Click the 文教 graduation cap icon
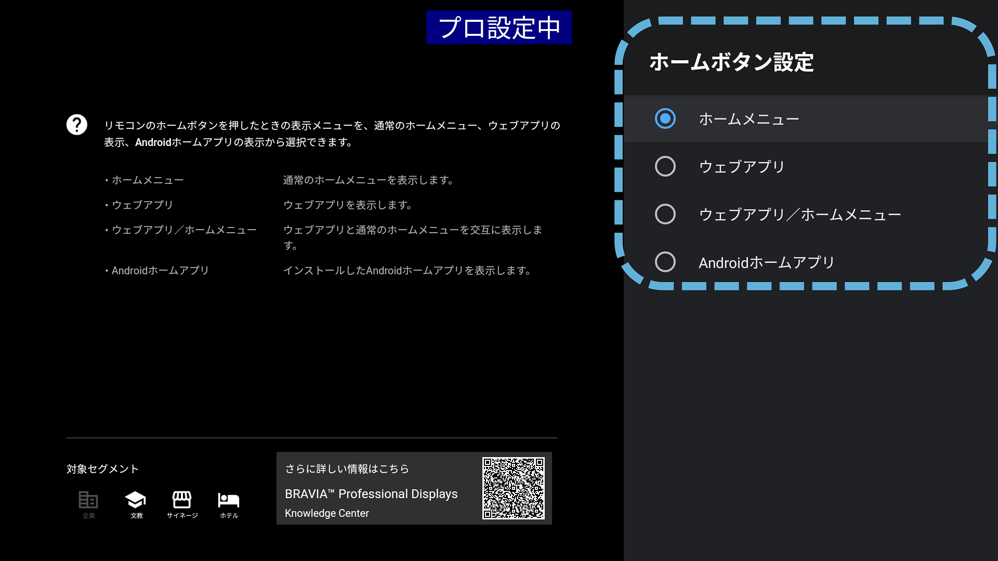Viewport: 998px width, 561px height. 136,500
